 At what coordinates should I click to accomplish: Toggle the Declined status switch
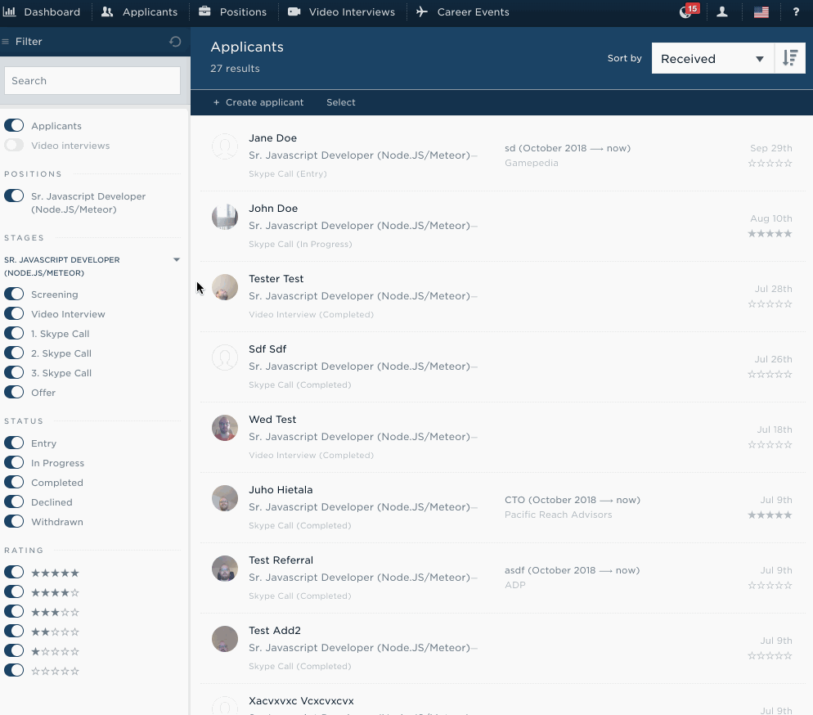14,502
